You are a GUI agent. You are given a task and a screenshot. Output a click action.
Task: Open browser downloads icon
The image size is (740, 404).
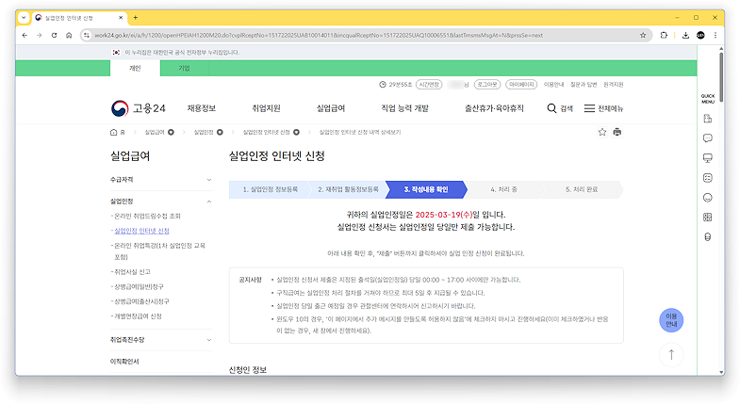point(685,36)
